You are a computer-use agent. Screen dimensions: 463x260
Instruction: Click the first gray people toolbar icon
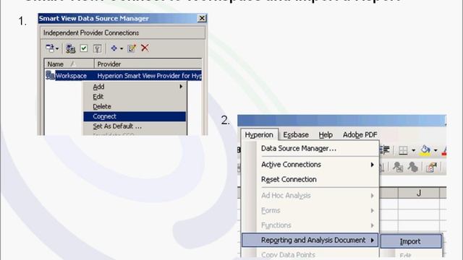coord(398,168)
